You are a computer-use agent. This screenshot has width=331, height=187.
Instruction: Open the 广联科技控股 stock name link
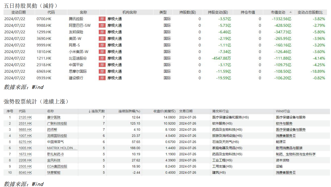(57, 123)
